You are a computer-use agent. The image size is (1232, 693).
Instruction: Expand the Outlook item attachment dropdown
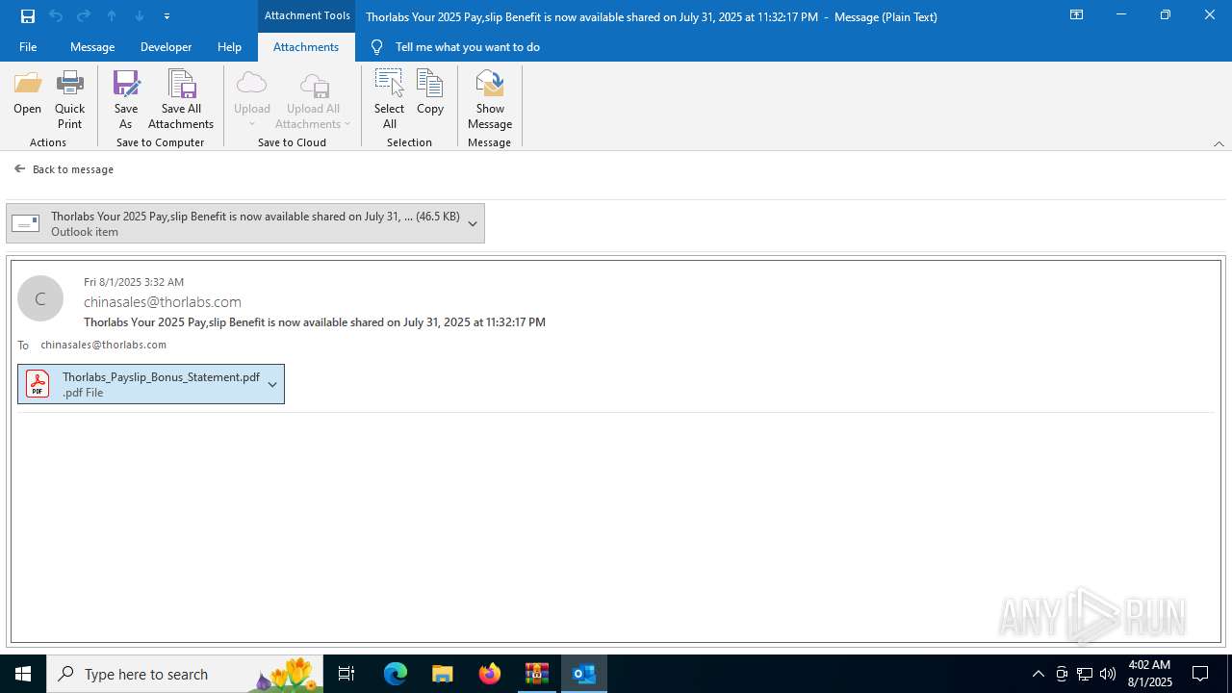473,223
